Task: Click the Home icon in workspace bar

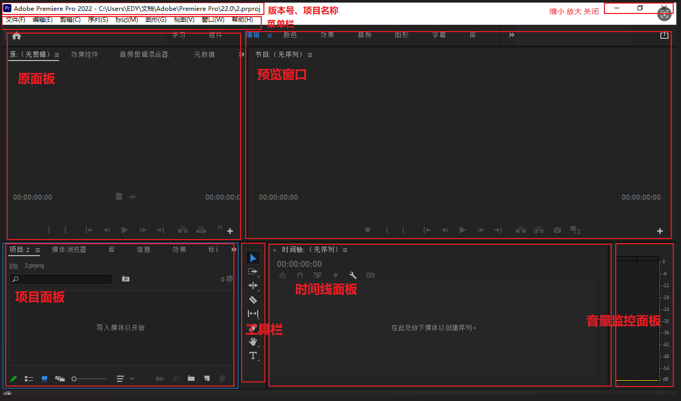Action: pos(17,36)
